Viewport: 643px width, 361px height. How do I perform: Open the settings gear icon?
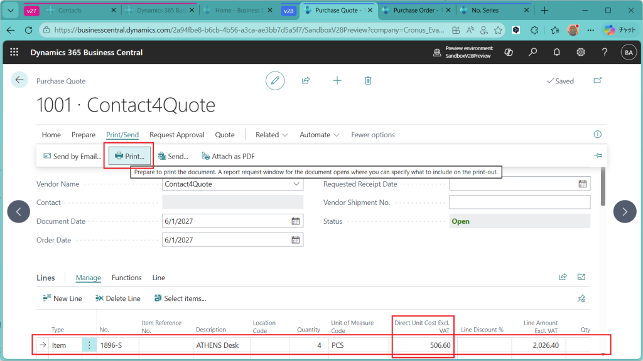point(581,52)
